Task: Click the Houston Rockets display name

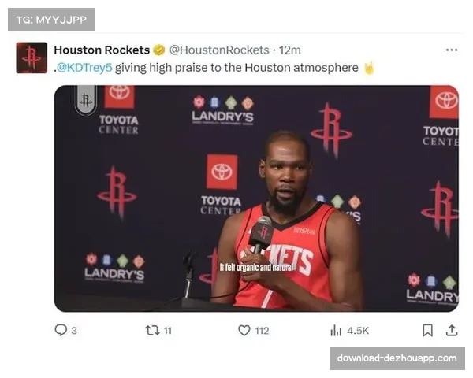Action: tap(102, 50)
